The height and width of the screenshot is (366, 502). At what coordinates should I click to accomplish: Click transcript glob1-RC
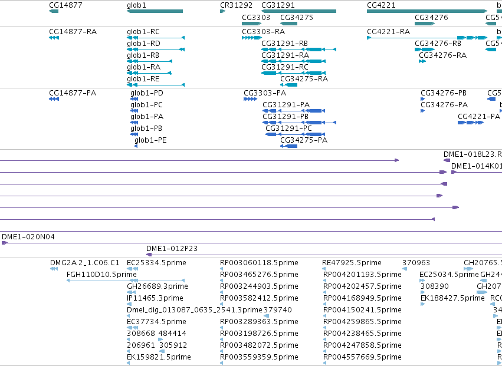(156, 38)
